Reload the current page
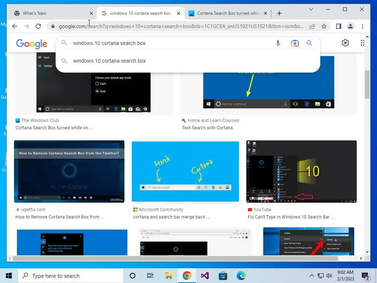The height and width of the screenshot is (283, 377). 38,26
